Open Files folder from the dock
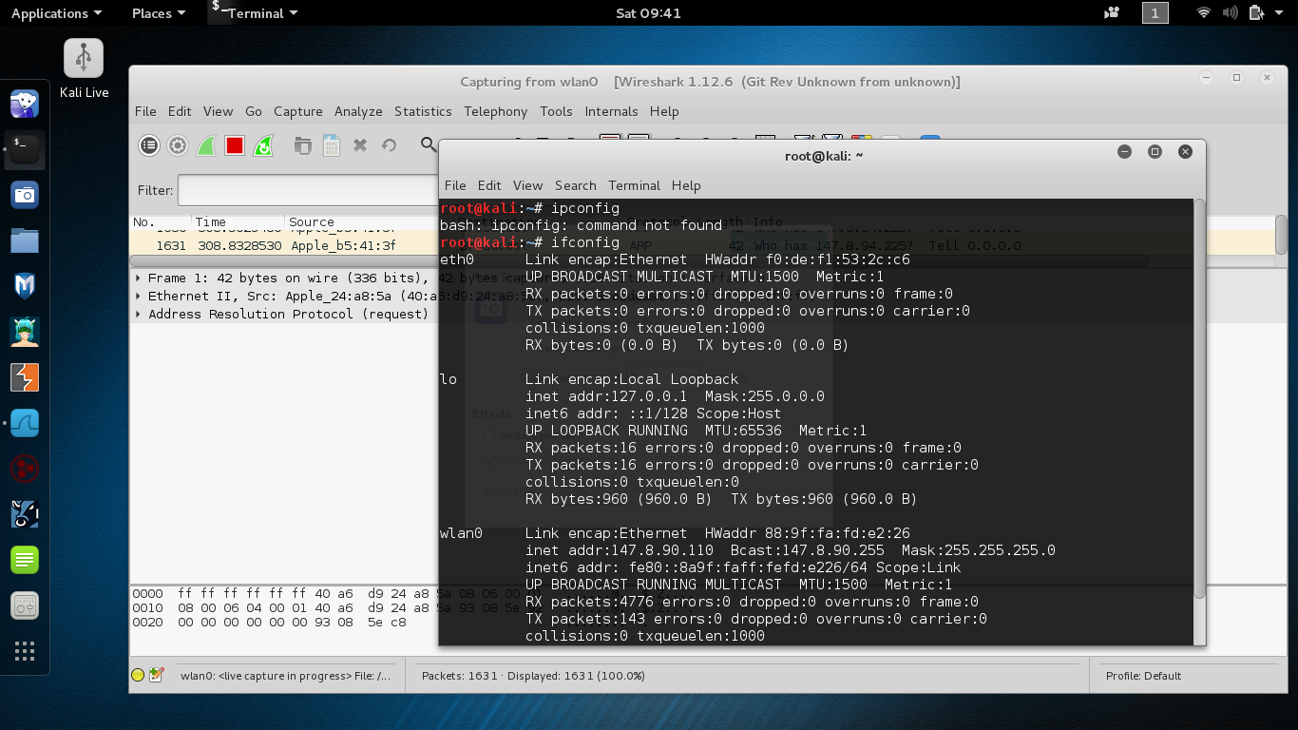This screenshot has width=1298, height=730. coord(25,240)
